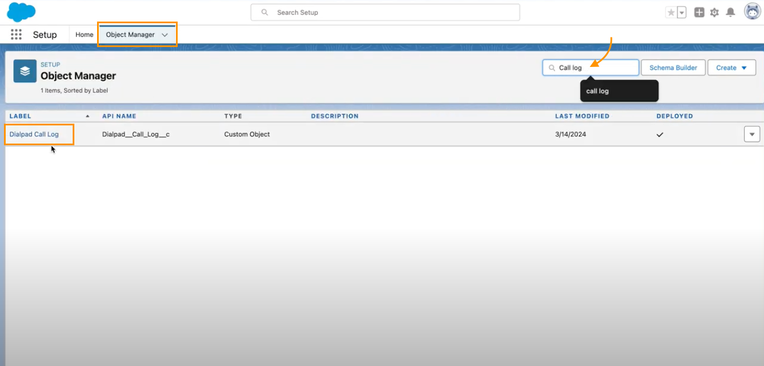Screen dimensions: 764x366
Task: Open the user profile avatar
Action: [753, 11]
